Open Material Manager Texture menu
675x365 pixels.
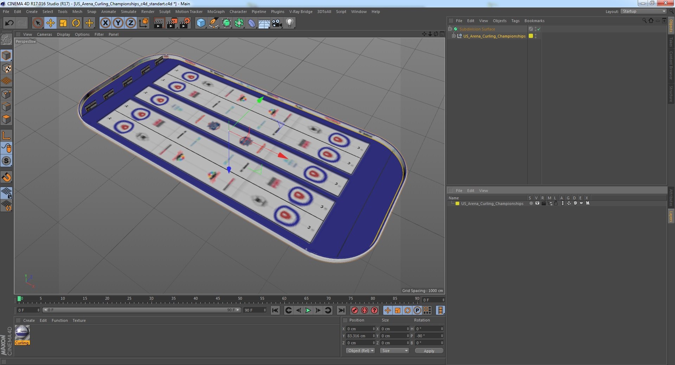(79, 320)
